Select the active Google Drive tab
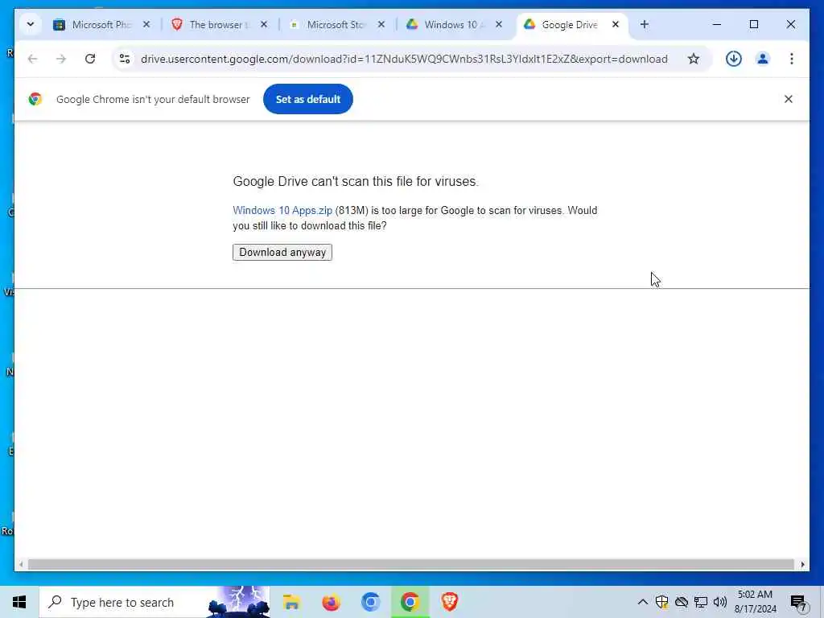 pos(572,25)
